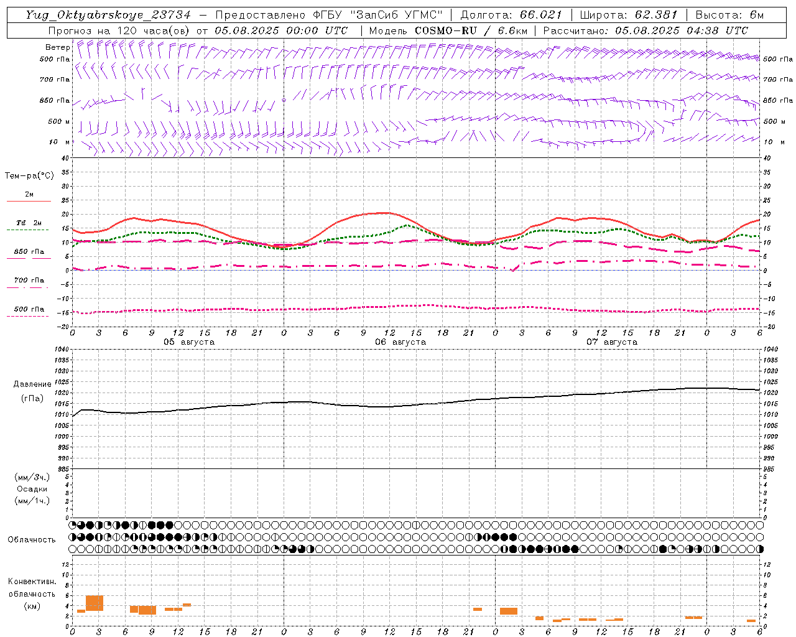
Task: Click the station title Yug_Oktyabrskoye_23734
Action: (x=108, y=15)
